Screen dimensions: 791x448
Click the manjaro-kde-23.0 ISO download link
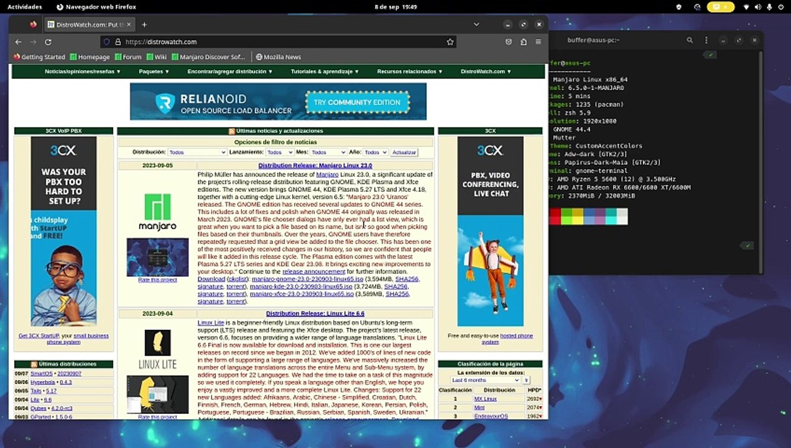[301, 287]
